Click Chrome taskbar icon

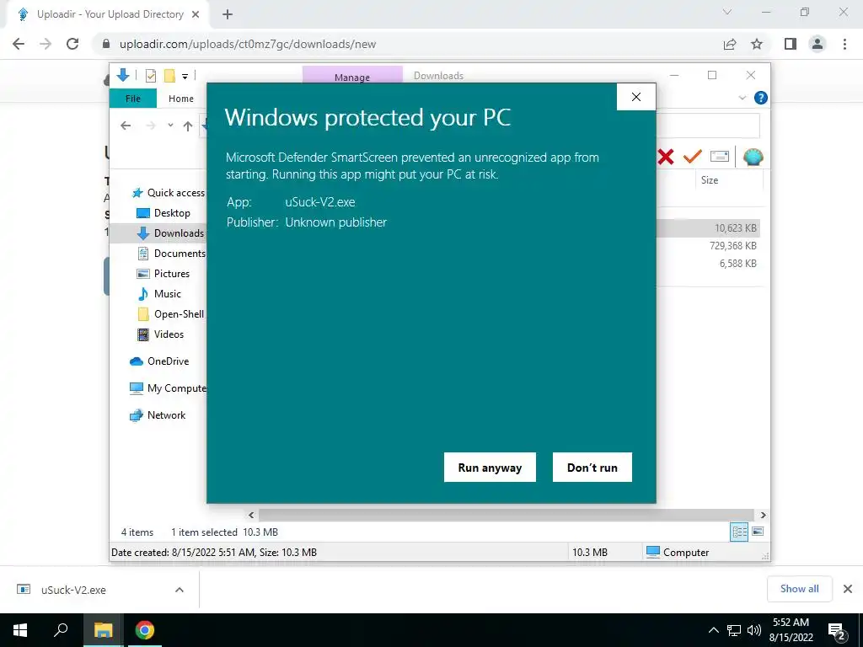coord(145,630)
